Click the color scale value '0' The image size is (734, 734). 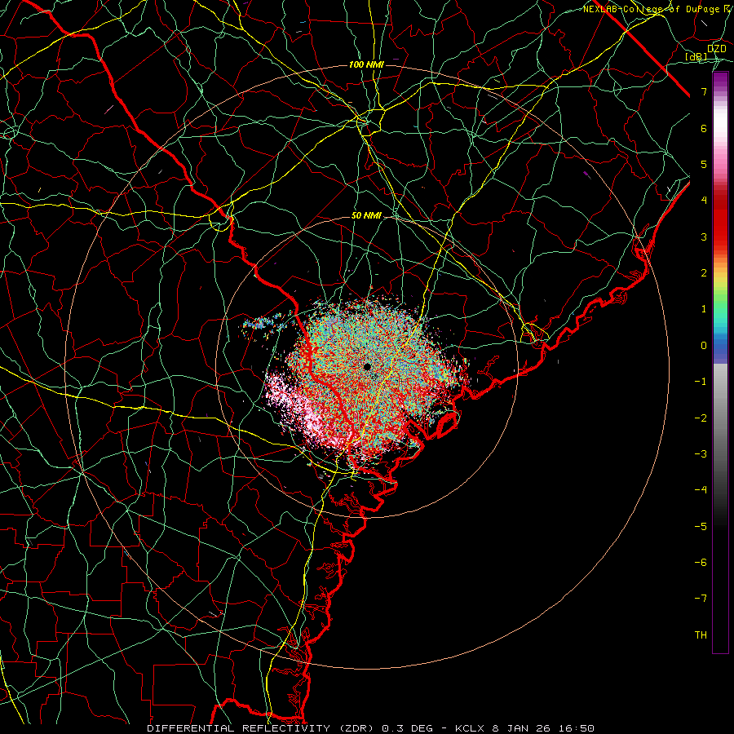(x=704, y=346)
